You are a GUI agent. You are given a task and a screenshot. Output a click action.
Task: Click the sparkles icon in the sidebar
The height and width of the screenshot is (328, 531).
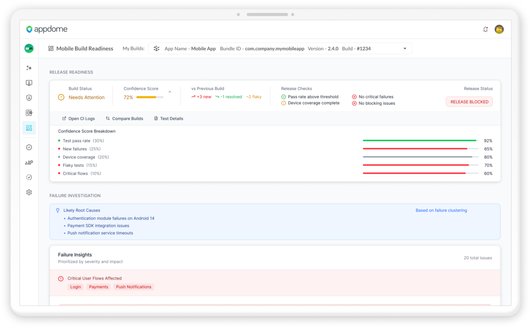(x=29, y=68)
